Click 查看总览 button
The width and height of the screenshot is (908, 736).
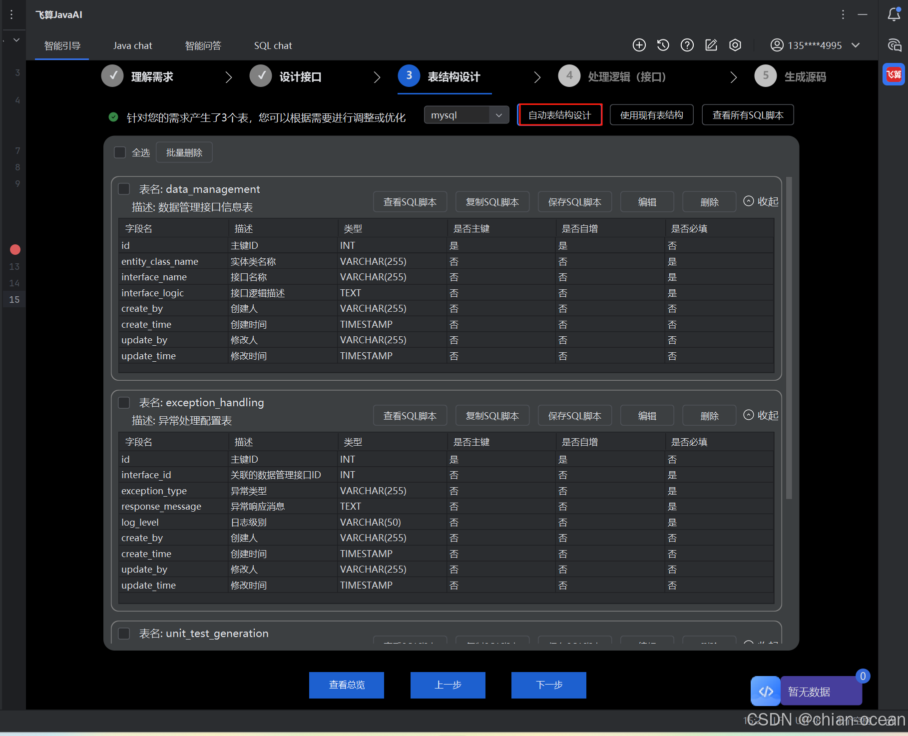pyautogui.click(x=347, y=685)
